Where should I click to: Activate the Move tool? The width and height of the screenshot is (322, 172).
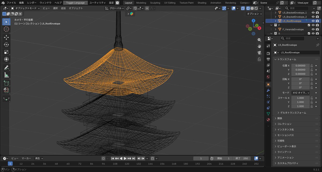click(x=6, y=37)
